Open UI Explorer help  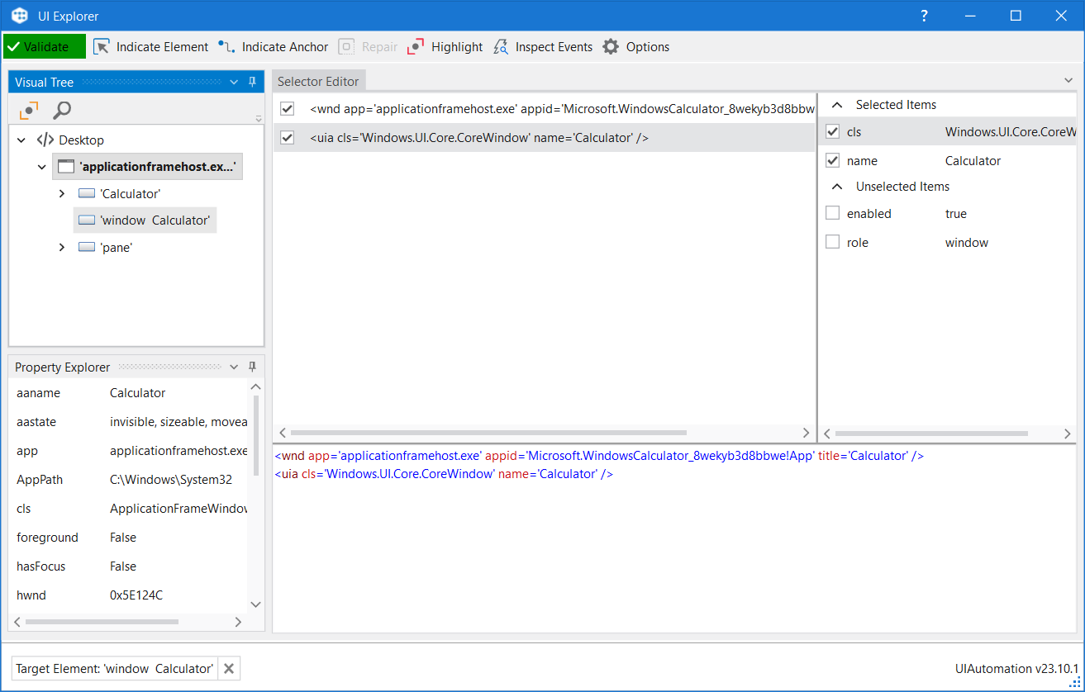pos(924,16)
